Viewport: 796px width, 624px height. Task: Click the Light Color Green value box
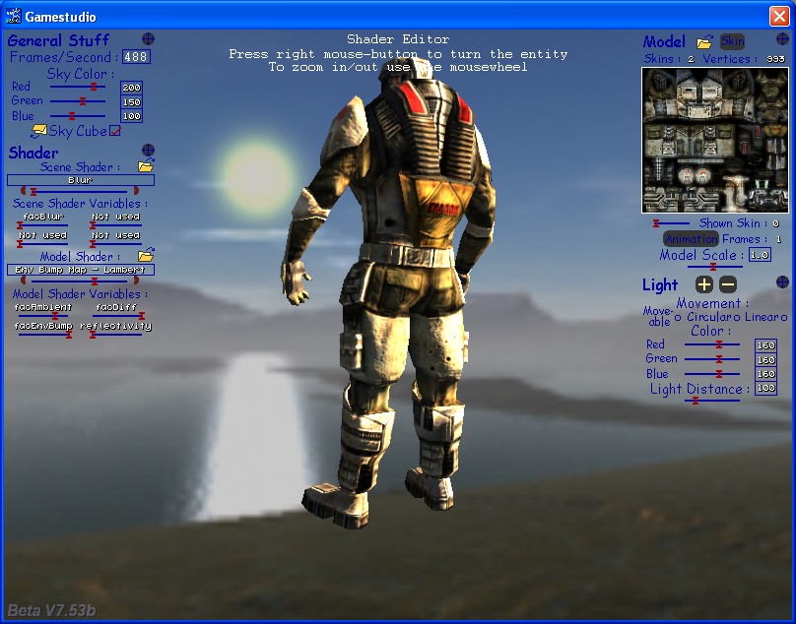click(765, 360)
